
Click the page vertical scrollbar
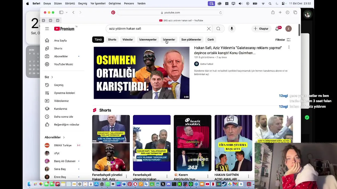[299, 30]
